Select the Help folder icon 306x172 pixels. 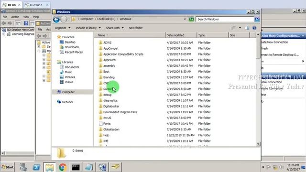[x=101, y=135]
